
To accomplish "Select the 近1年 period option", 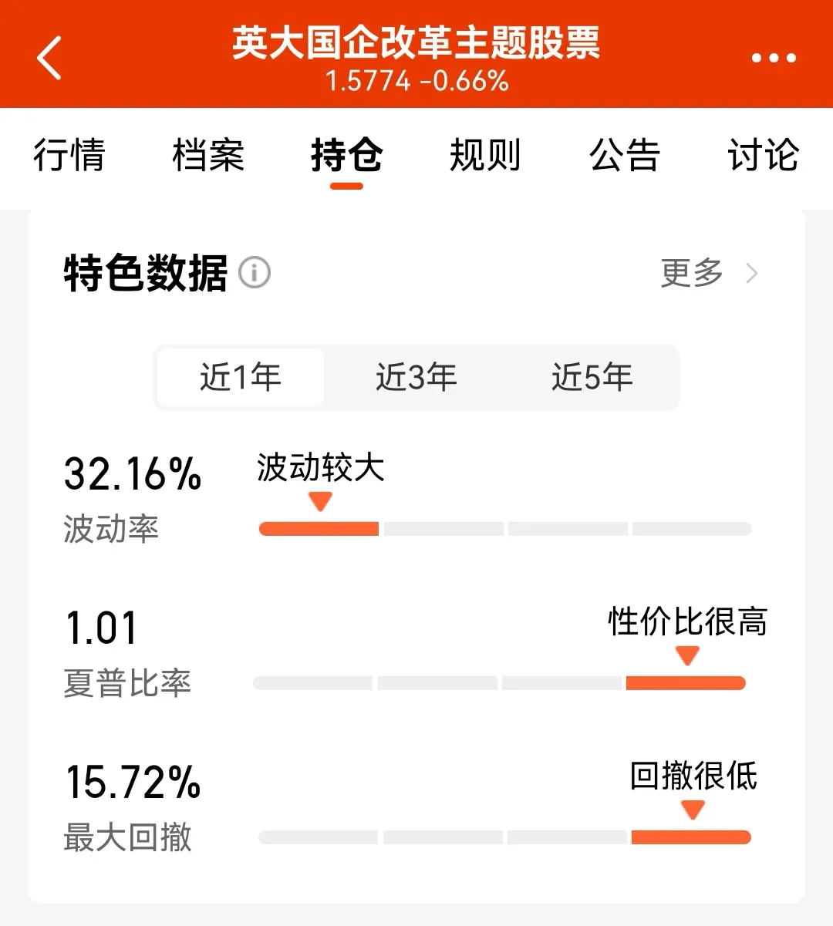I will [241, 377].
